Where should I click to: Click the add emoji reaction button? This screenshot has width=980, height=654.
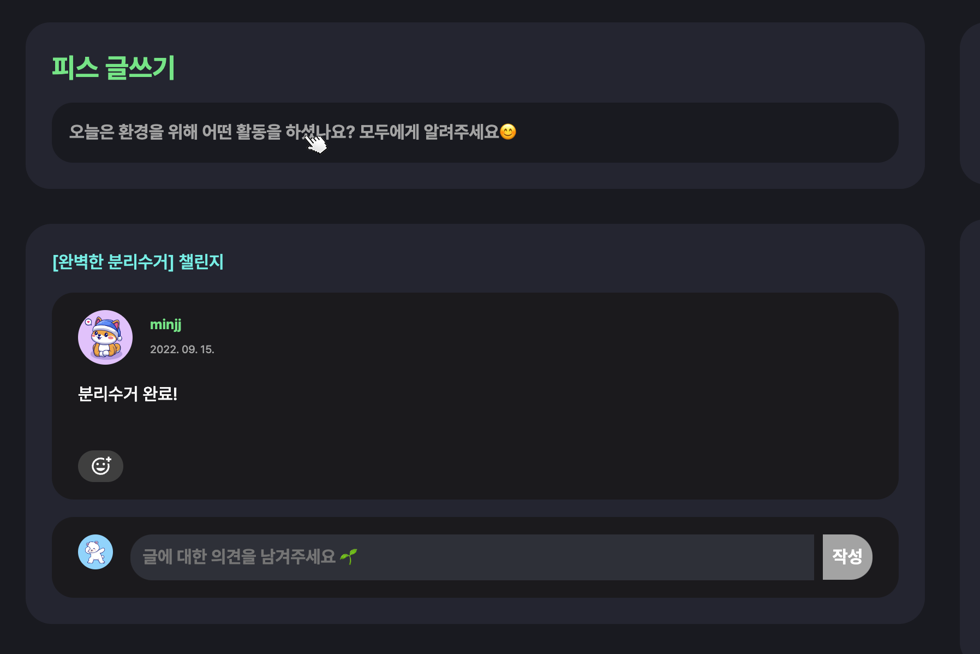pyautogui.click(x=100, y=466)
